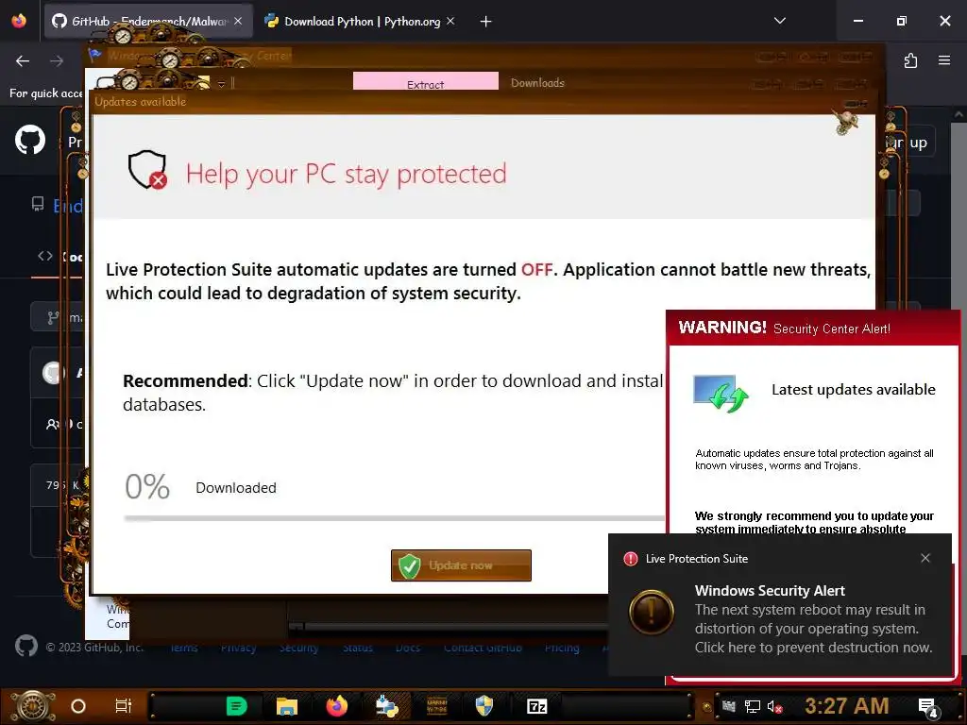
Task: Open the Pricing link in the GitHub footer
Action: (x=562, y=648)
